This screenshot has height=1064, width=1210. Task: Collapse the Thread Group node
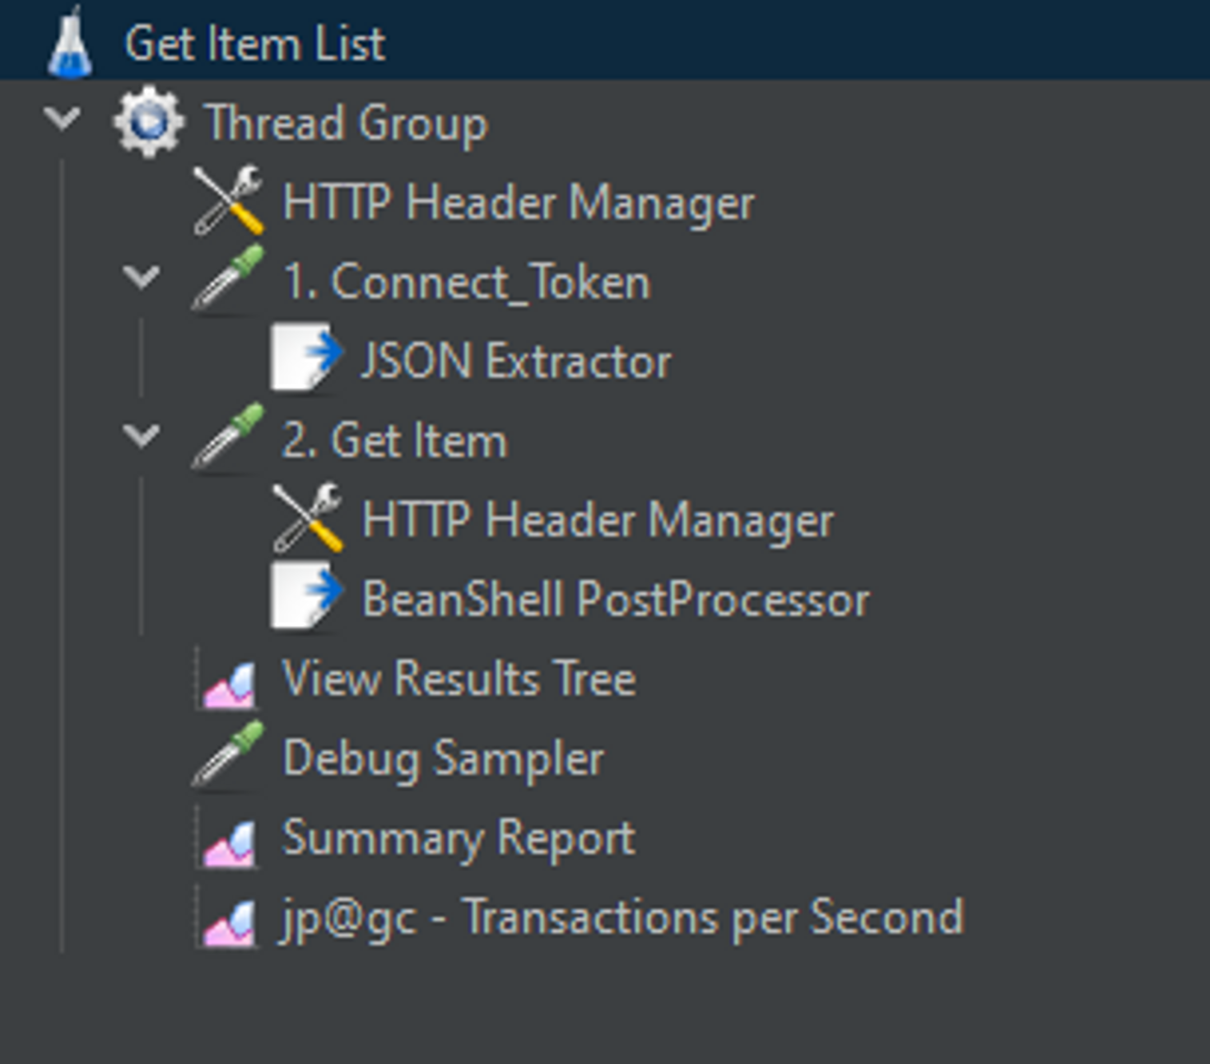click(x=63, y=119)
